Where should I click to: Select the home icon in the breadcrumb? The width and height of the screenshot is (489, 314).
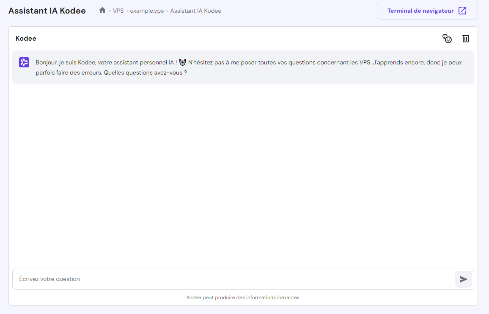(102, 10)
